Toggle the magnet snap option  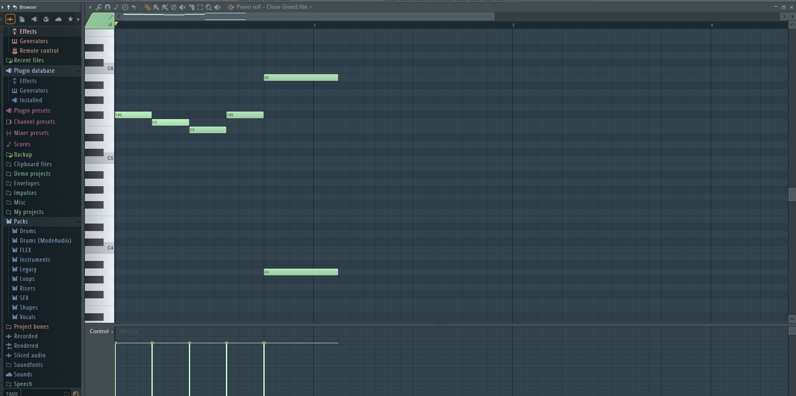[x=107, y=7]
